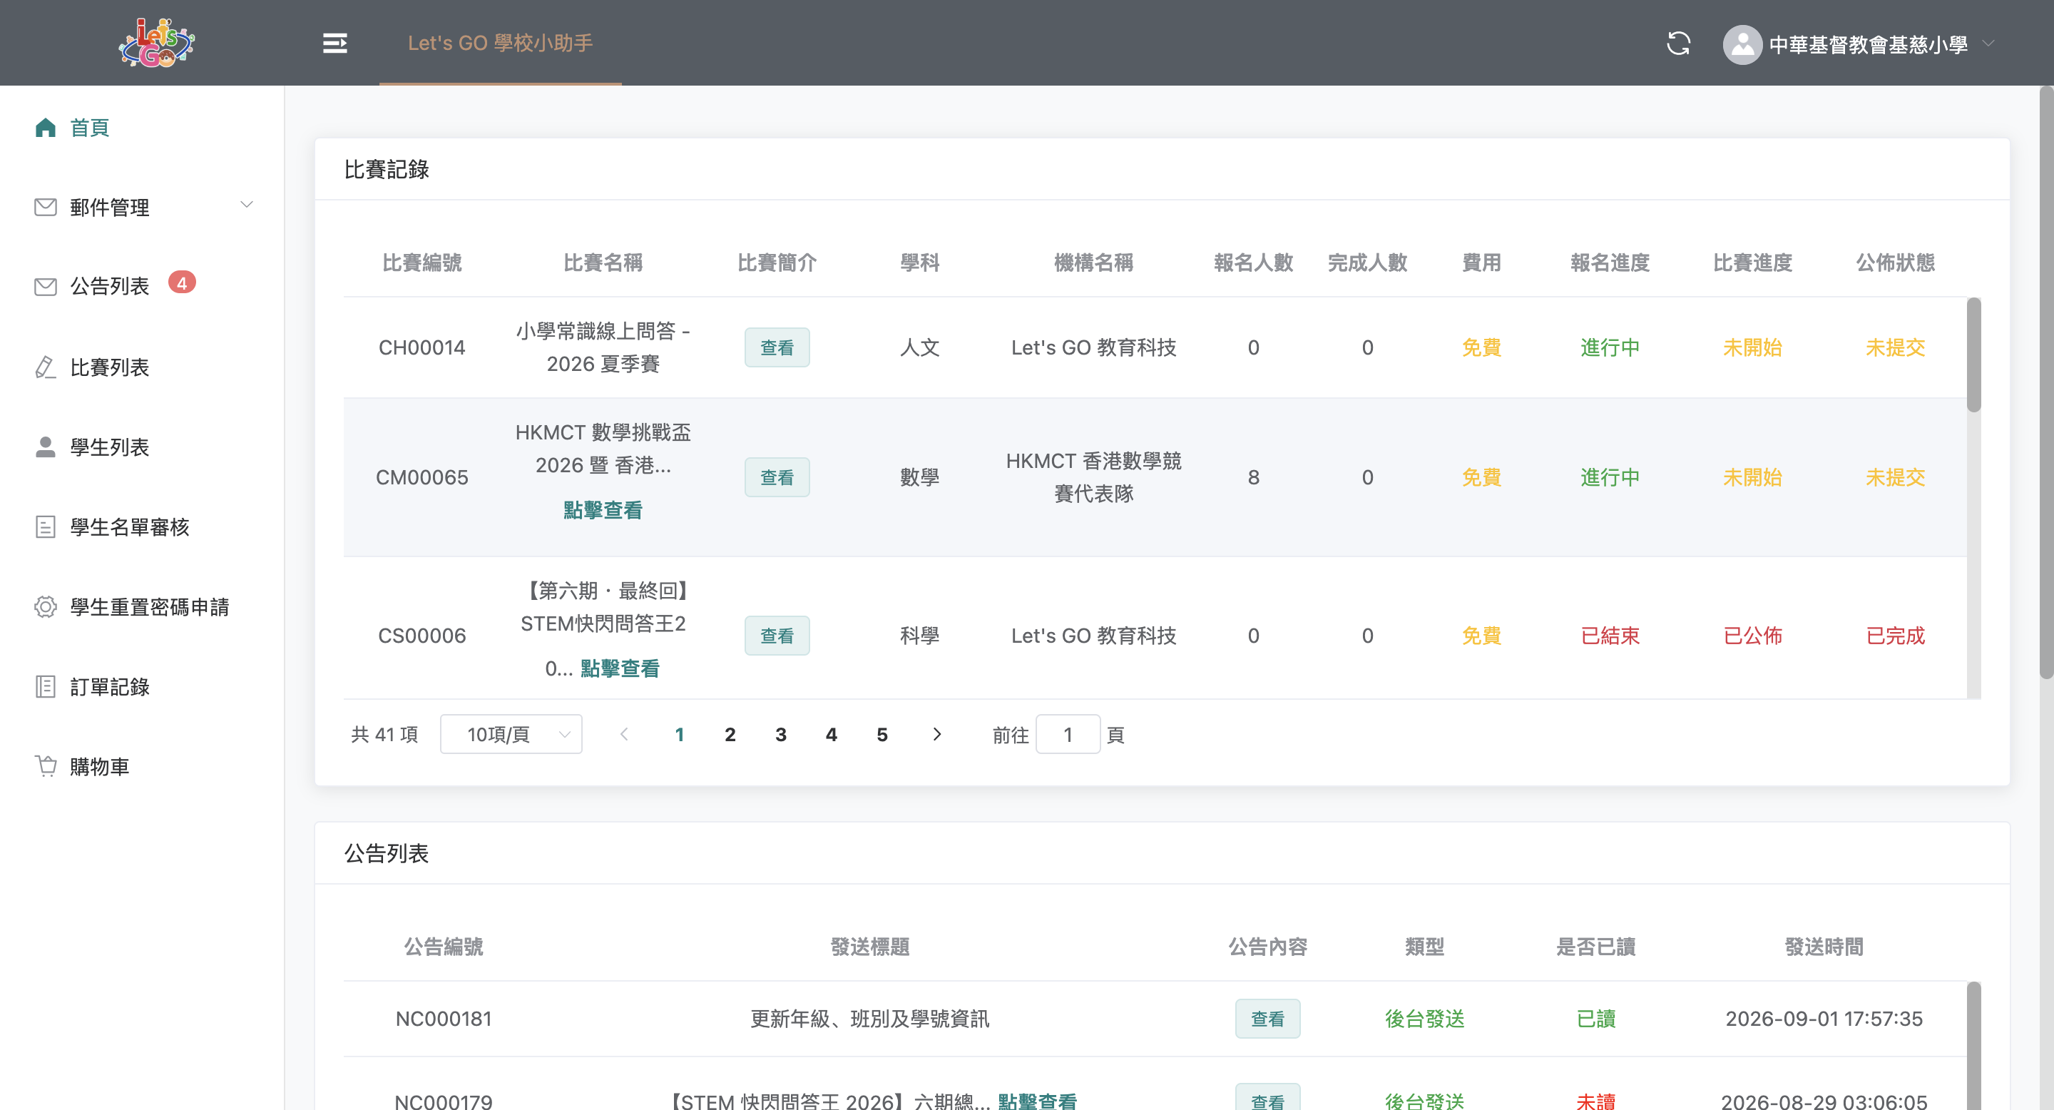Click the 比賽記錄 table scrollbar

(1973, 355)
